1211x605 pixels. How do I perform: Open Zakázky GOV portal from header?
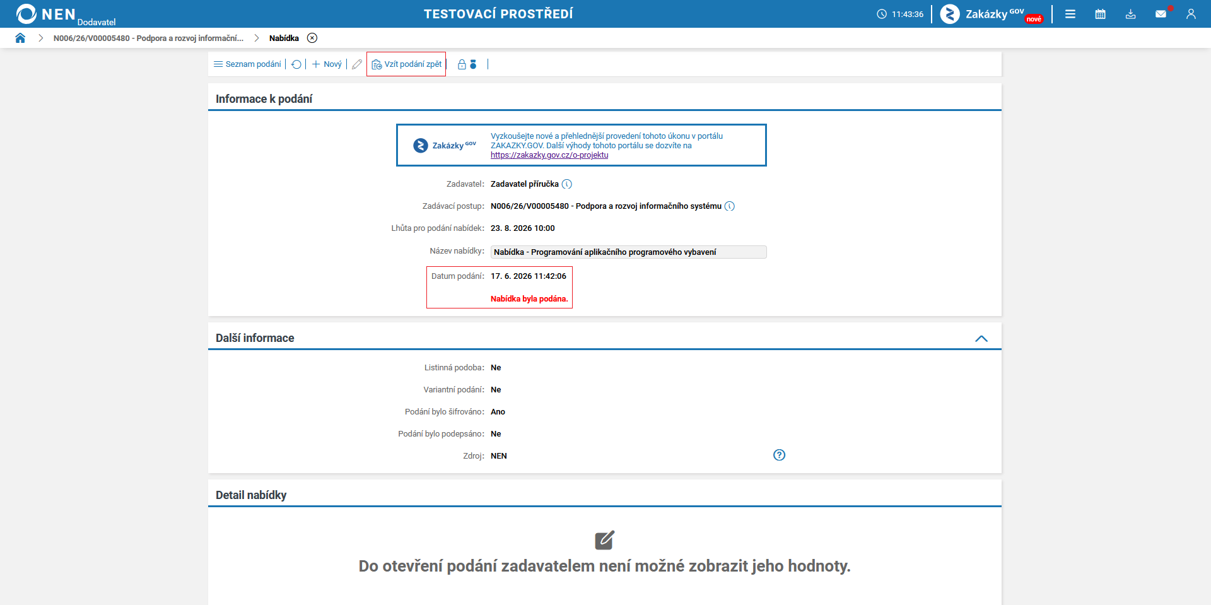991,14
